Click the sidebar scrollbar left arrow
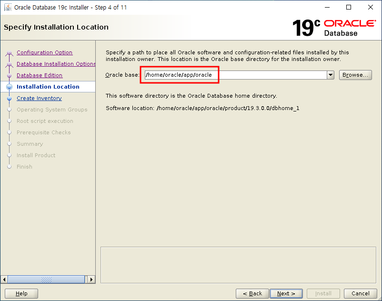382x301 pixels. (4, 279)
